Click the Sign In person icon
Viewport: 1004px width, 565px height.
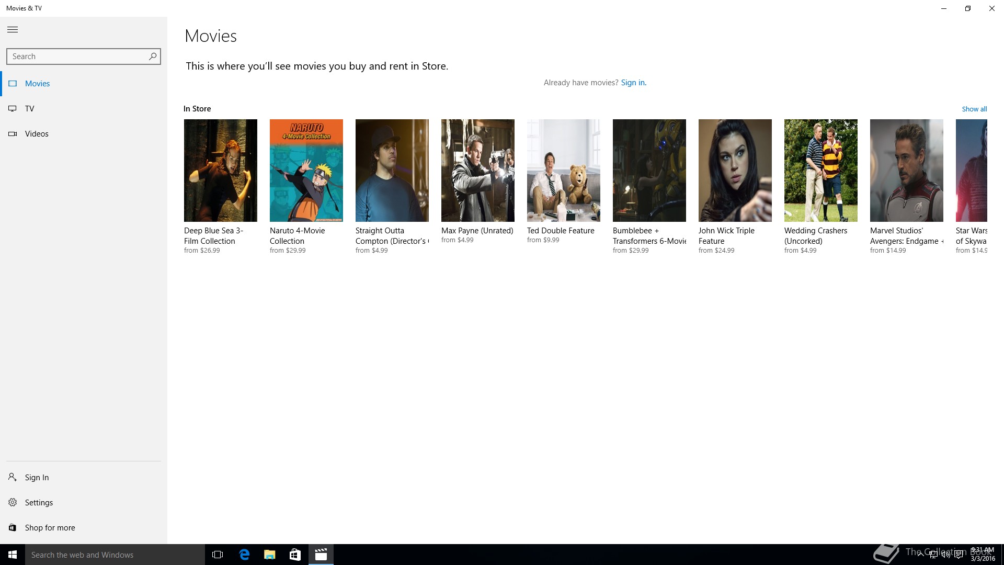click(13, 477)
